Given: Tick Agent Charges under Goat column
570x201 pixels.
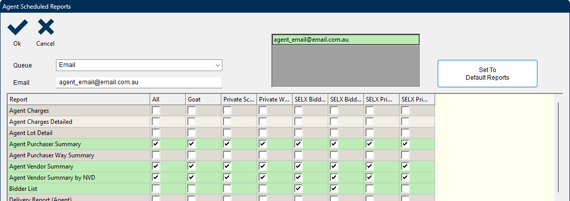Looking at the screenshot, I should click(191, 111).
